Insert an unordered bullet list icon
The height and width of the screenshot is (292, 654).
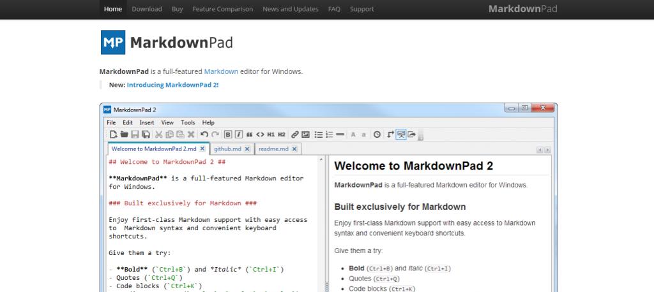click(x=319, y=134)
